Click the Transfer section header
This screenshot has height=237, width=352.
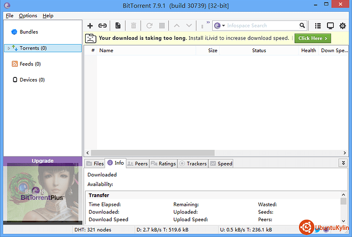coord(99,195)
